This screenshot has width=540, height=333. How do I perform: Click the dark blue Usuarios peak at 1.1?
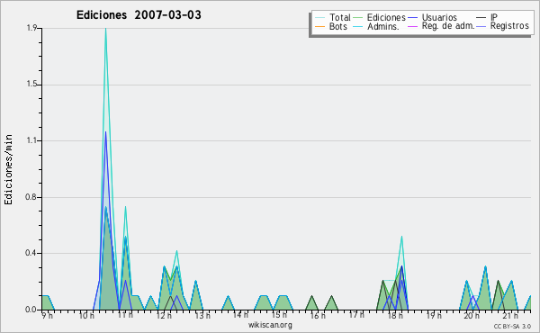point(105,132)
